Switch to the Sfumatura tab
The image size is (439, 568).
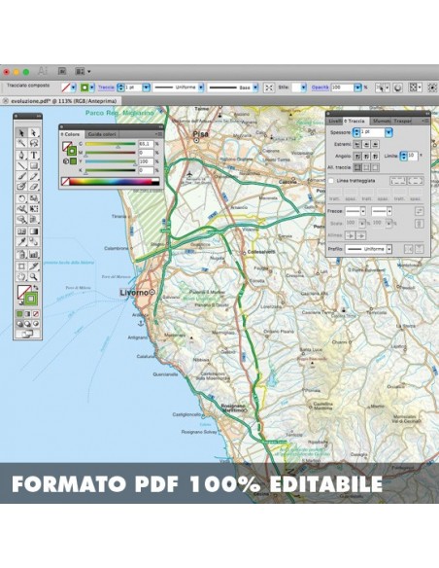(x=382, y=121)
